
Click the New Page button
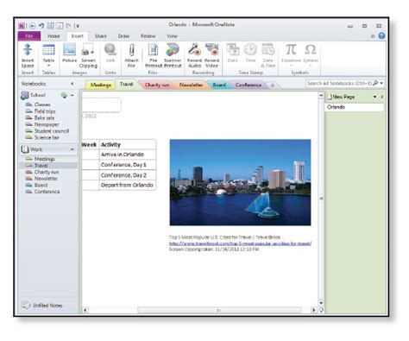coord(342,97)
